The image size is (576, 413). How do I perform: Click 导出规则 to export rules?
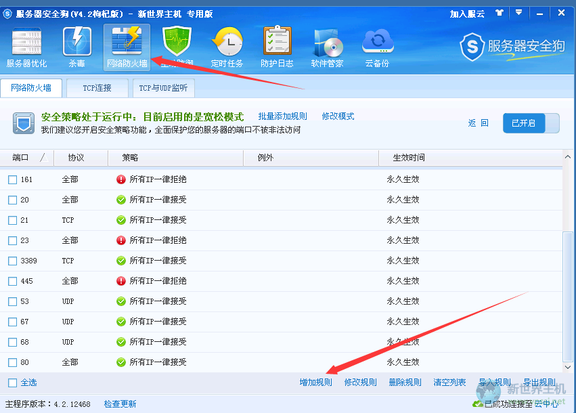click(539, 383)
